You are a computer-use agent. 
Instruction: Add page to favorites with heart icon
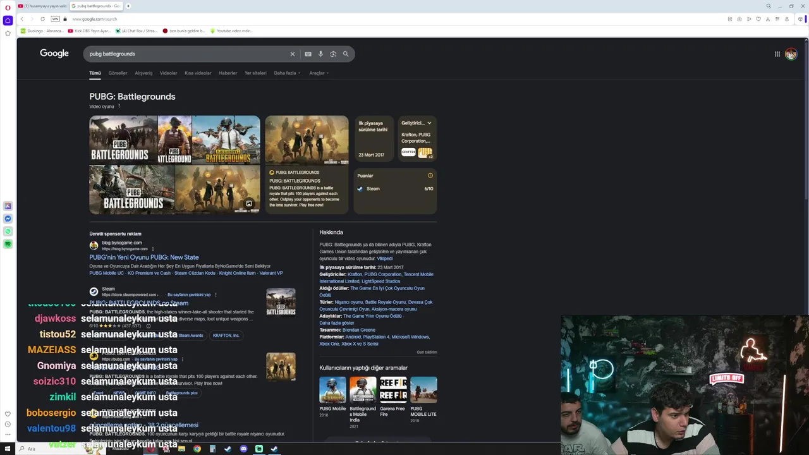[x=758, y=19]
